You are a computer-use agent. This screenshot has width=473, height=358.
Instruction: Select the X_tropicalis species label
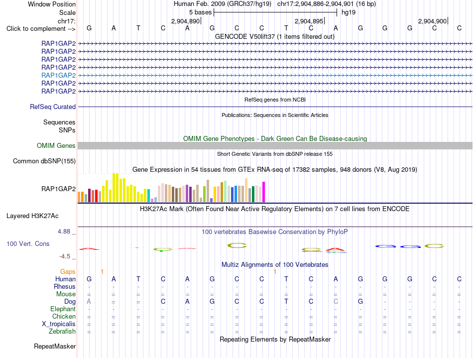tap(59, 324)
